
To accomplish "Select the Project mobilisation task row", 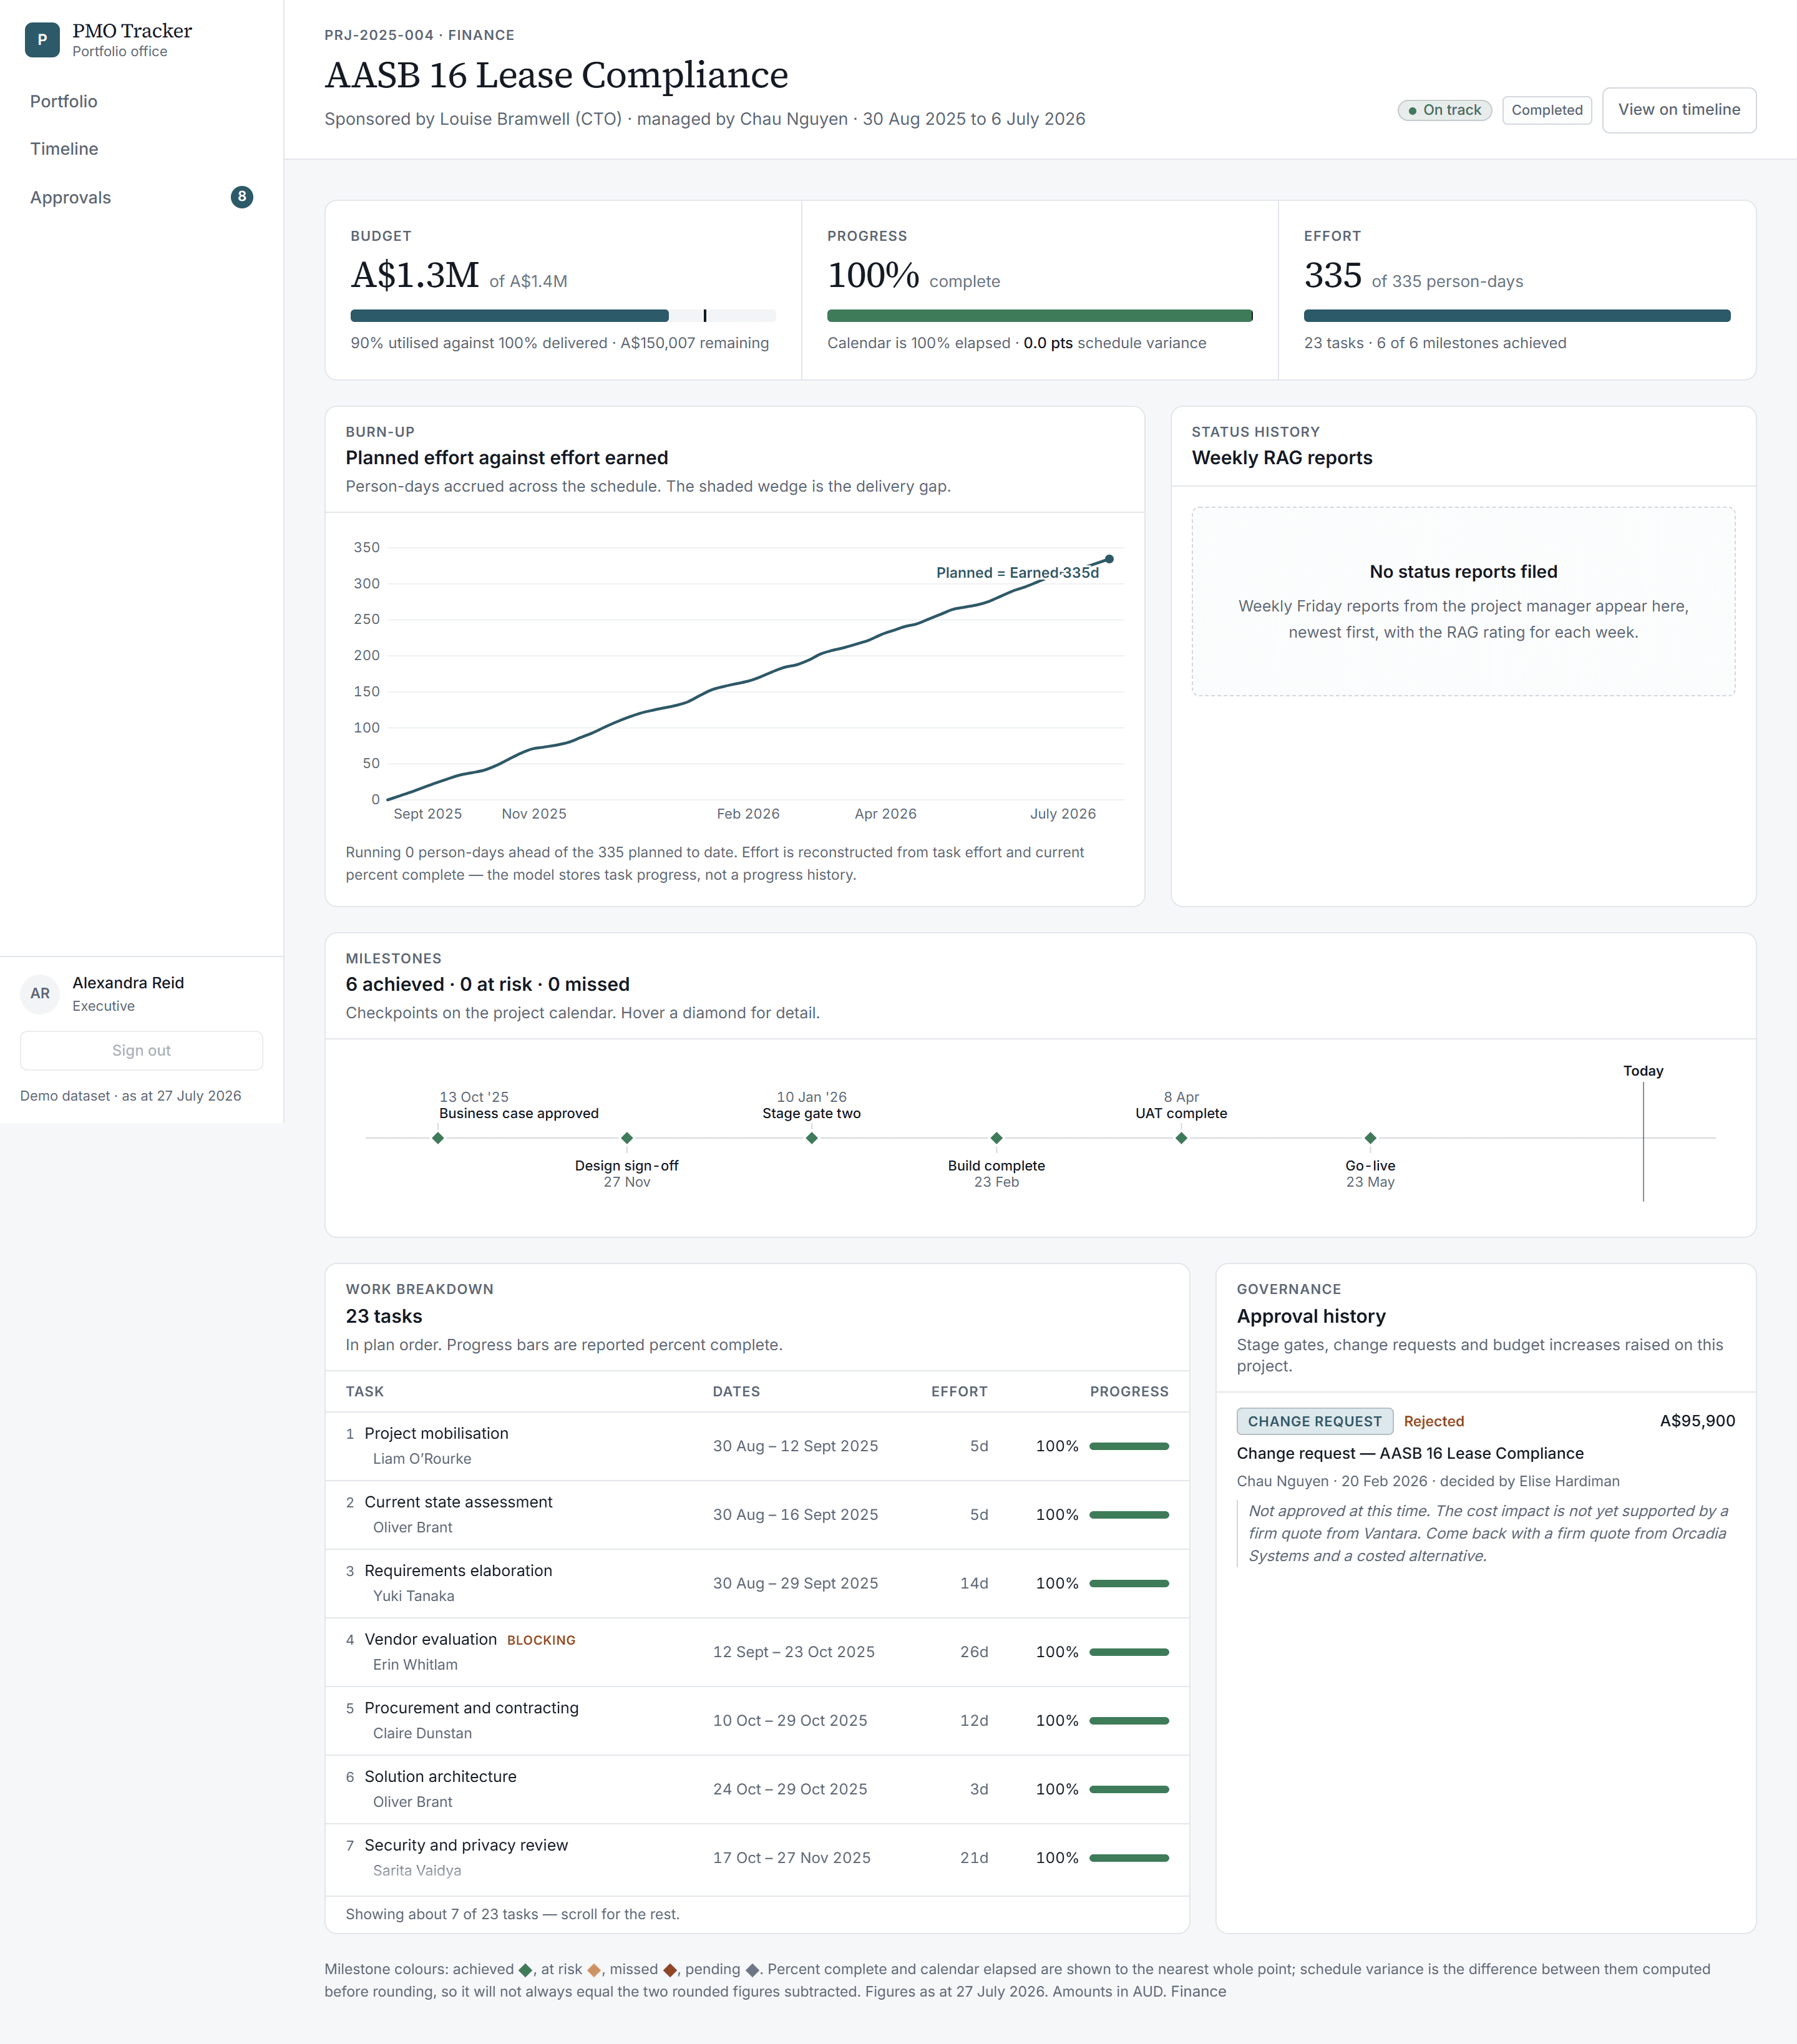I will (x=757, y=1446).
